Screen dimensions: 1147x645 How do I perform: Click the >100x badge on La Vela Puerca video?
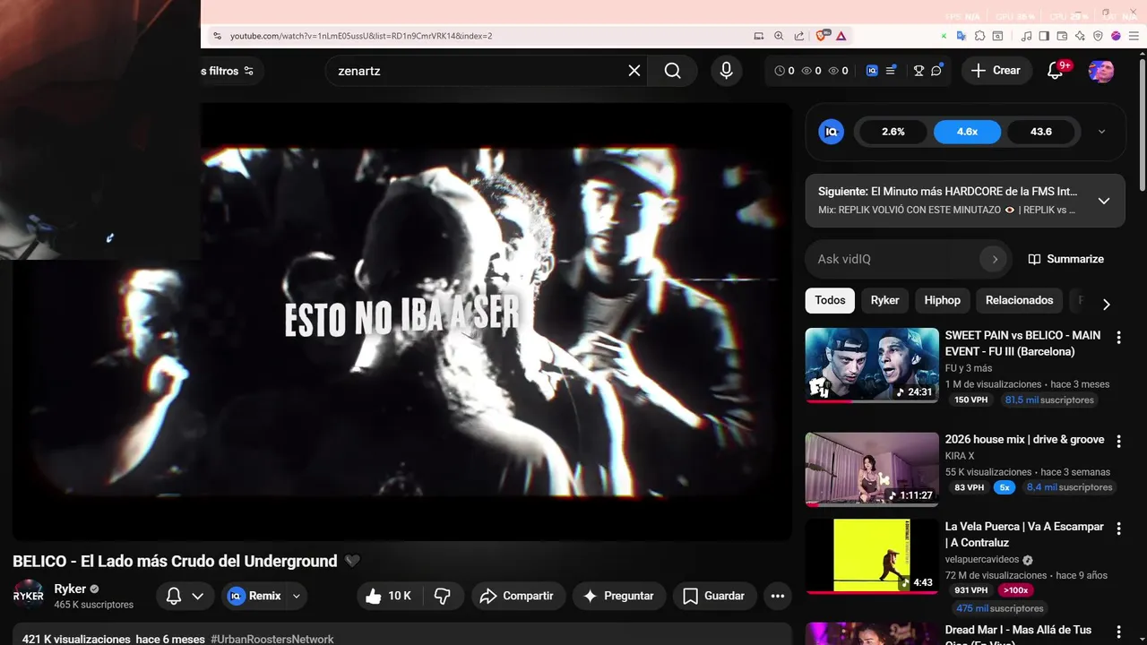click(1015, 590)
